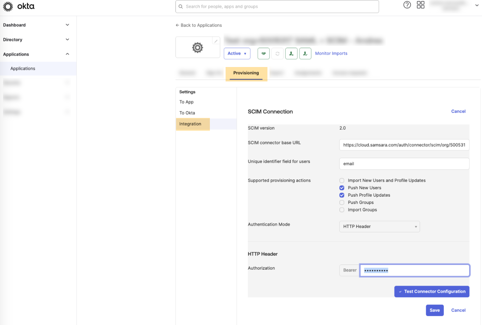This screenshot has width=482, height=325.
Task: Click the pencil edit icon on app logo
Action: [x=216, y=41]
